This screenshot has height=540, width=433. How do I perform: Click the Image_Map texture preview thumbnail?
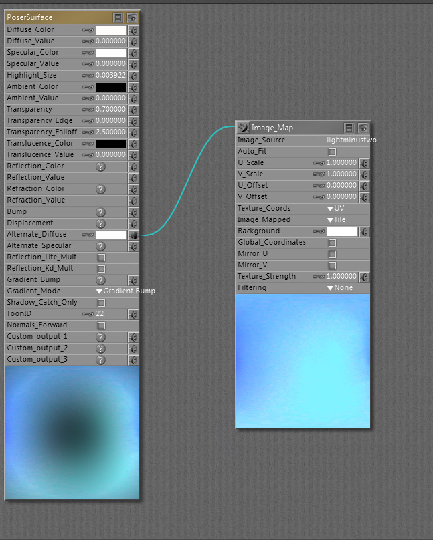click(x=303, y=361)
